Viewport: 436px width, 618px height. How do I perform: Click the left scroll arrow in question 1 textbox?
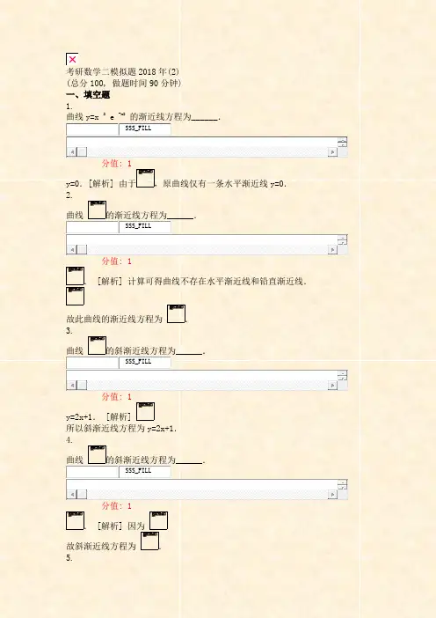[72, 151]
